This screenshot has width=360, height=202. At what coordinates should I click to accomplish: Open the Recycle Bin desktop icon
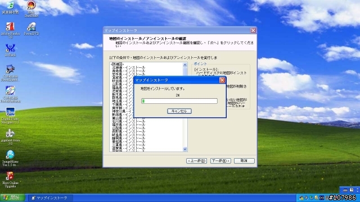point(10,7)
